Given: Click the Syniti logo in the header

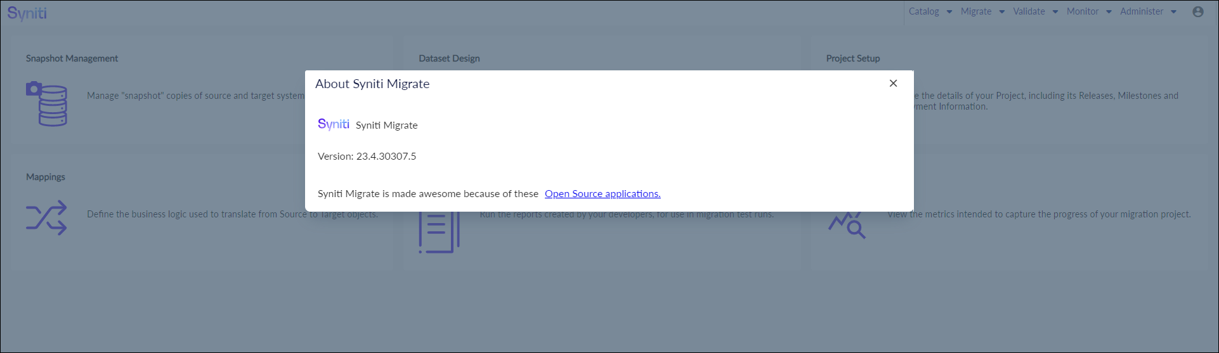Looking at the screenshot, I should click(x=27, y=13).
